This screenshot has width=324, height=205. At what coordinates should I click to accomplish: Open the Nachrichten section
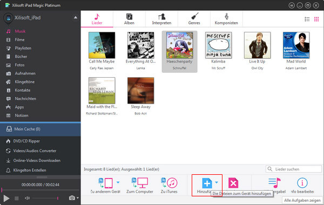[25, 99]
